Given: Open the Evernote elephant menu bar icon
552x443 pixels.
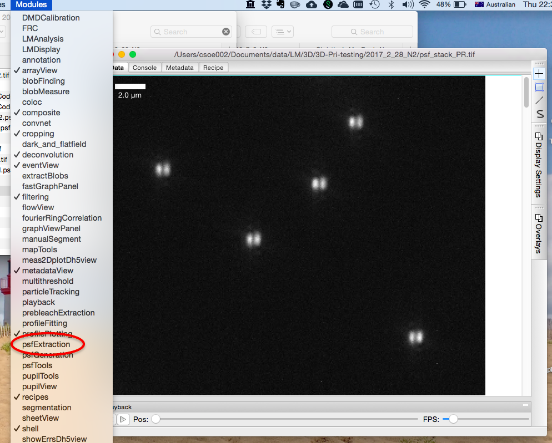Looking at the screenshot, I should pyautogui.click(x=280, y=5).
